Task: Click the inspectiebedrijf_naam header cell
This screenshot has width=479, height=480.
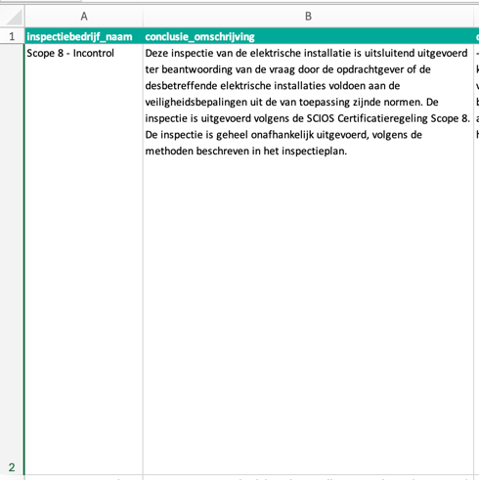Action: (x=84, y=36)
